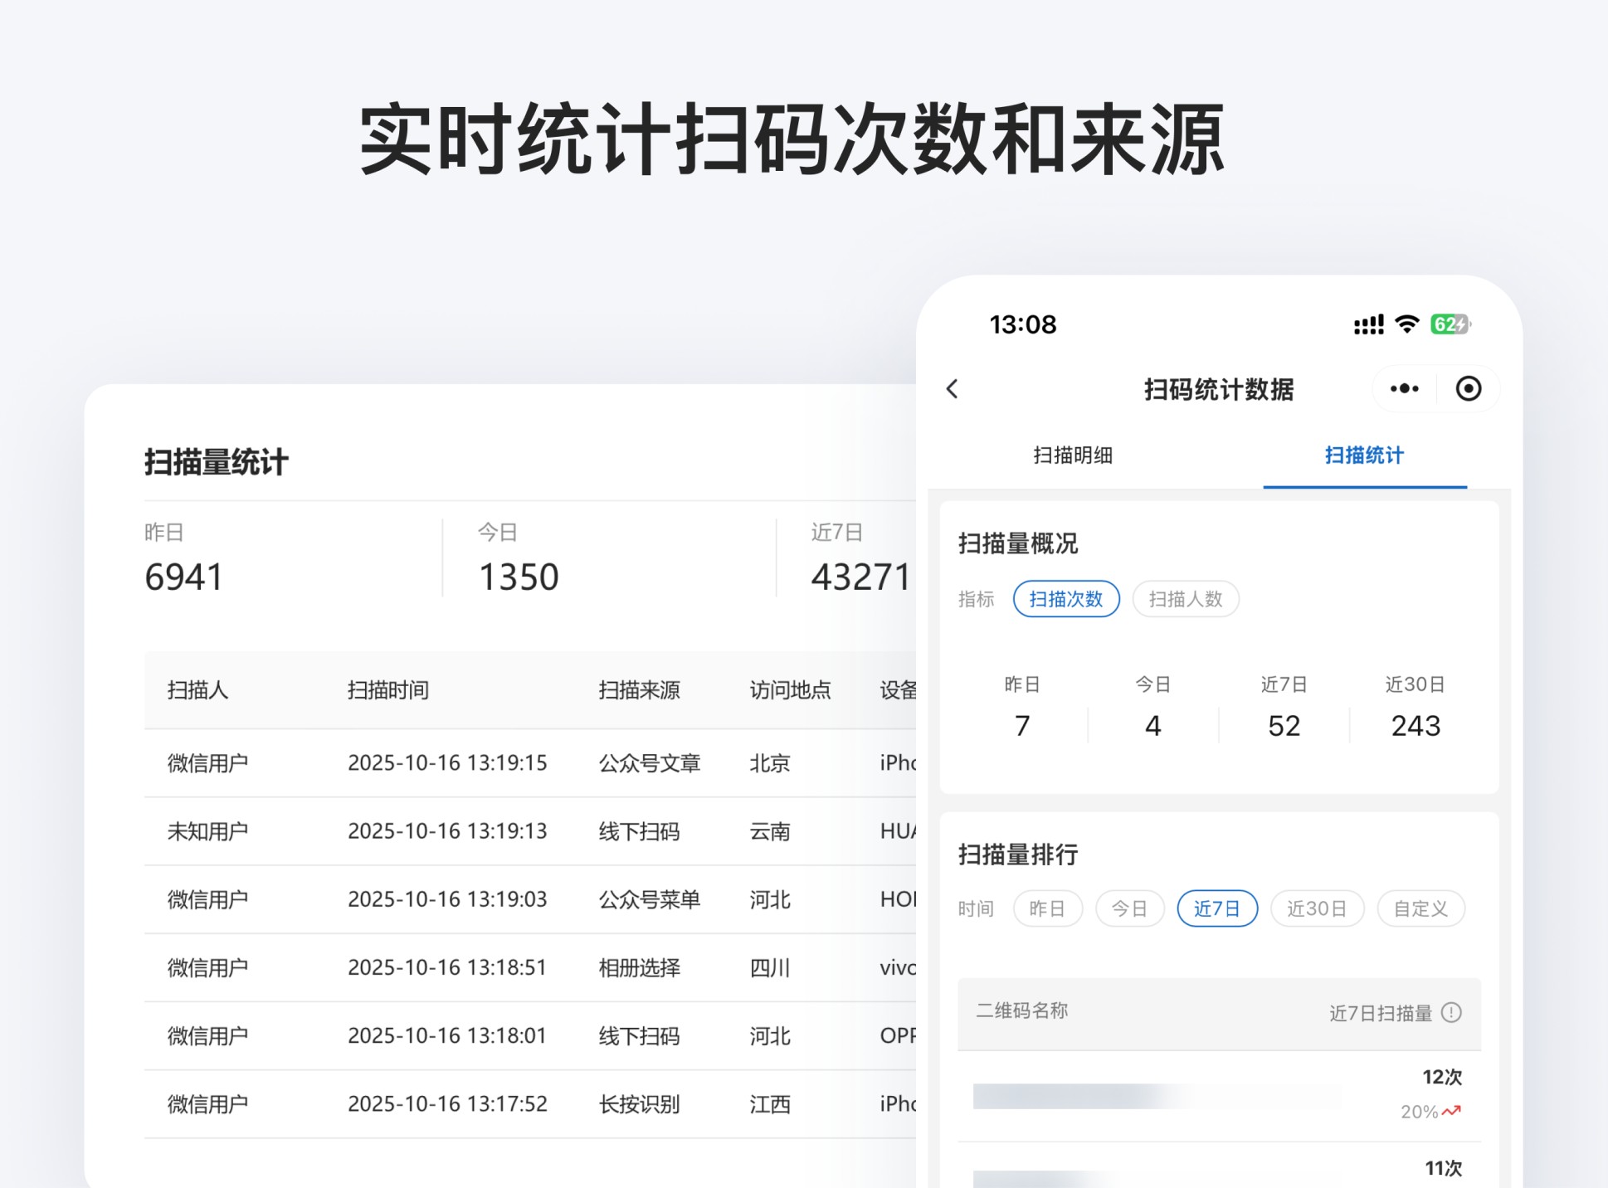This screenshot has height=1188, width=1608.
Task: Open the 自定义 custom time range option
Action: tap(1420, 908)
